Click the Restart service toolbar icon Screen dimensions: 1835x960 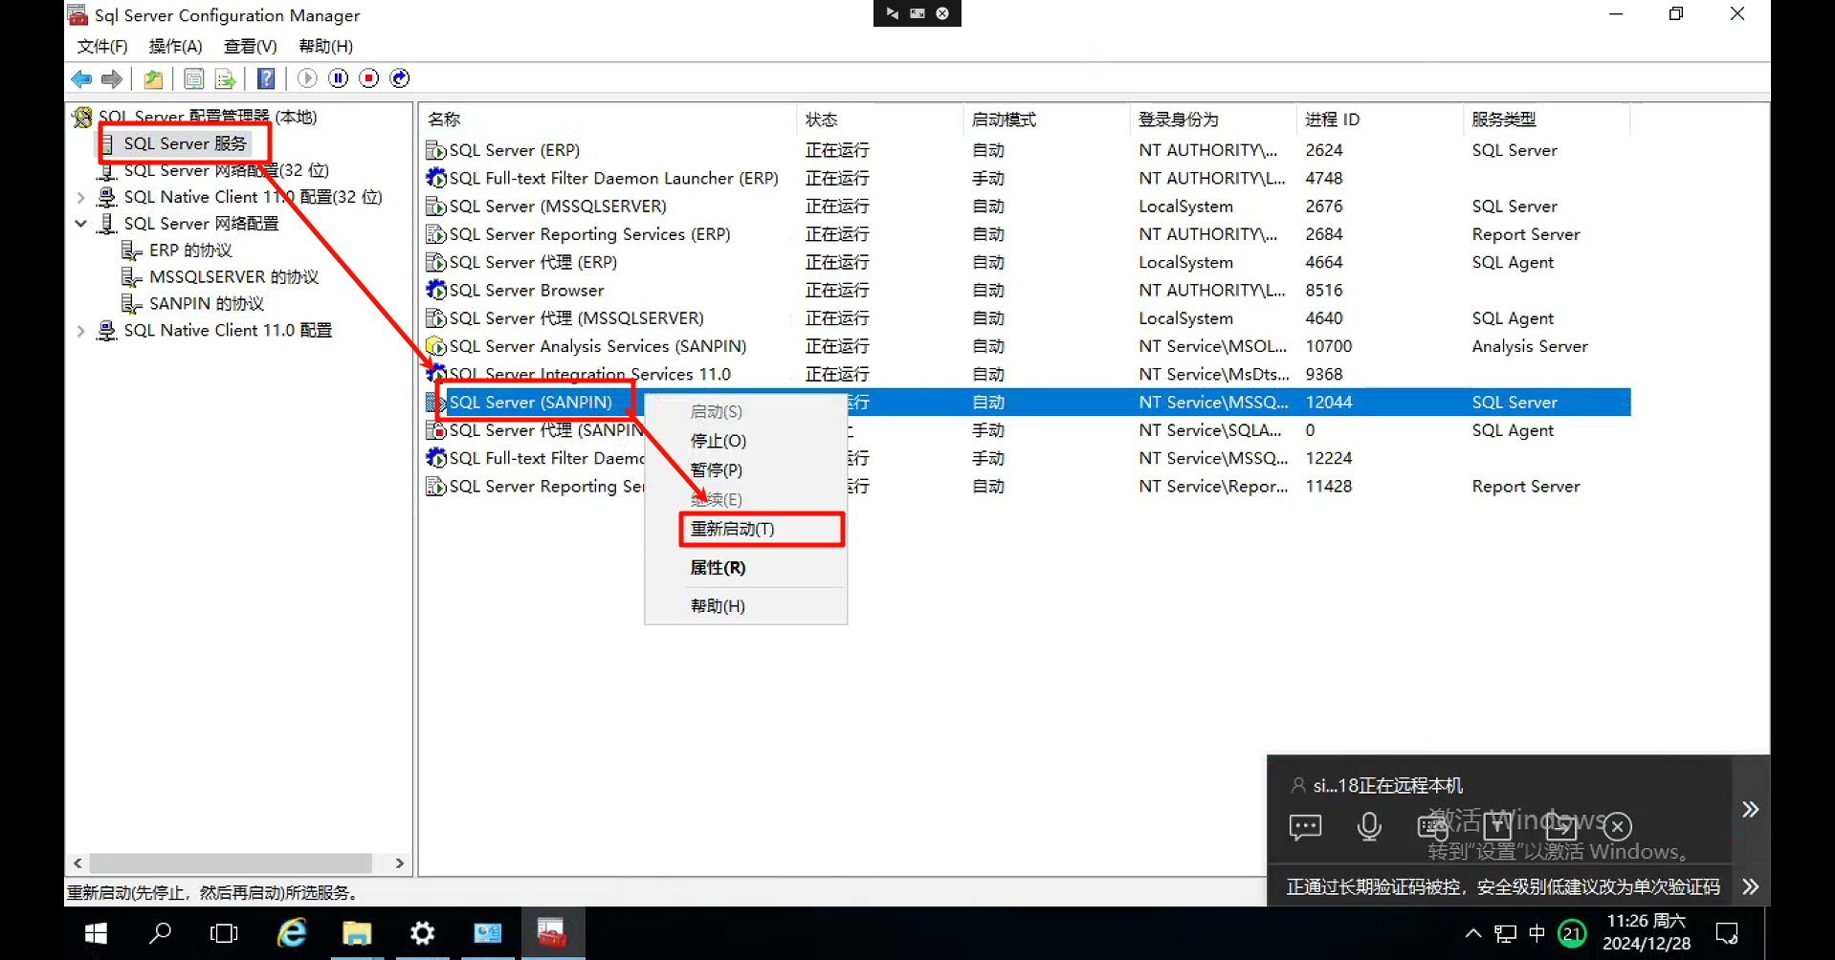[400, 78]
